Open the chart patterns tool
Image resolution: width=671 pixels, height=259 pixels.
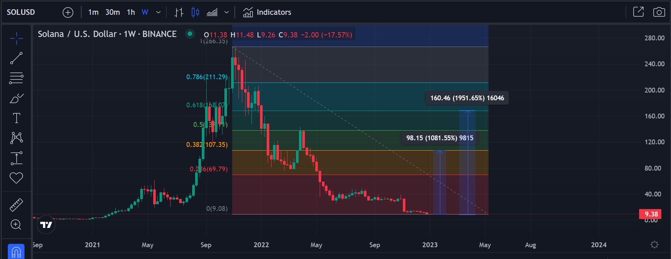pyautogui.click(x=16, y=138)
